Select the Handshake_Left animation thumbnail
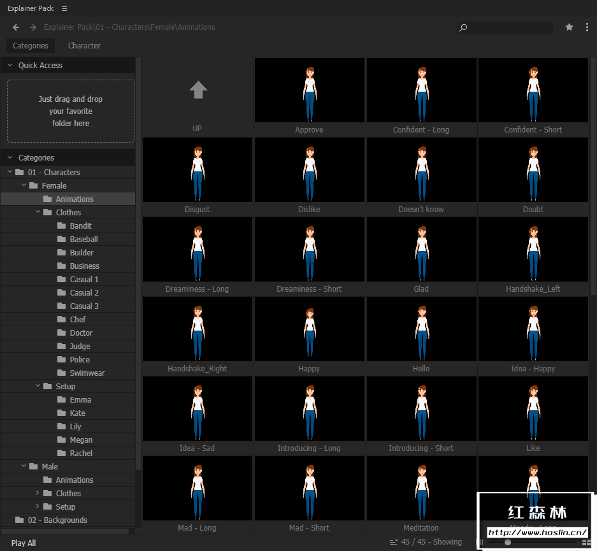This screenshot has height=551, width=597. pos(533,250)
